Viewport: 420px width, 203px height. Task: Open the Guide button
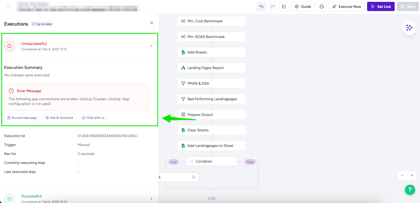coord(303,7)
